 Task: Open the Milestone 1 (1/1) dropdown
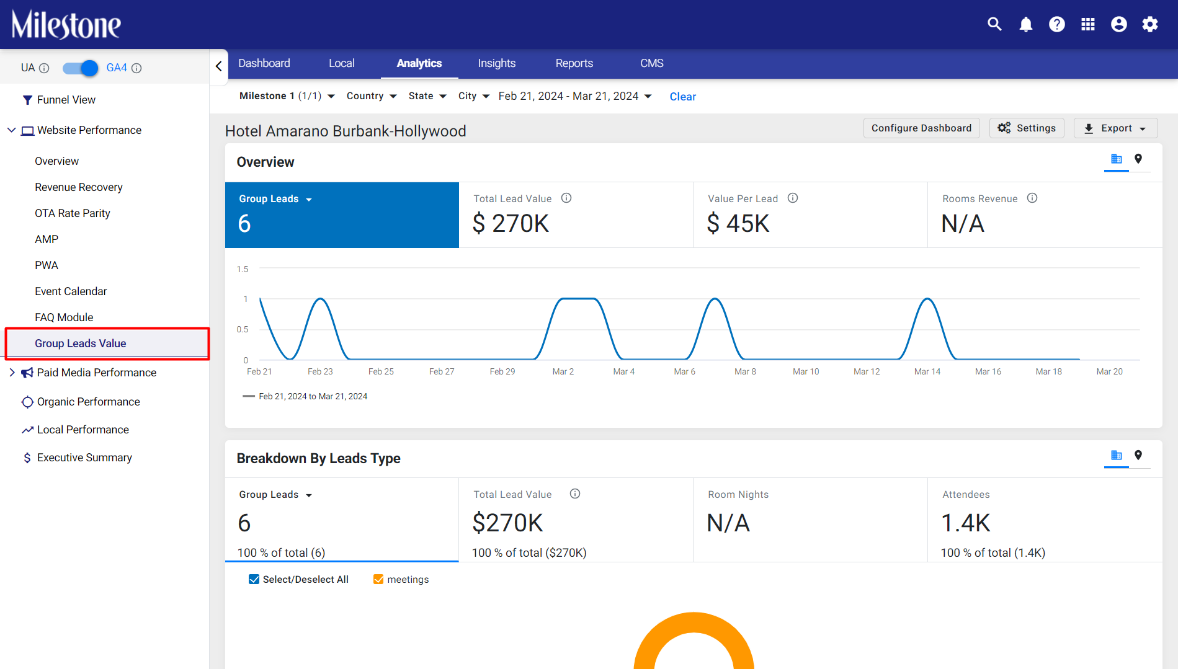tap(287, 96)
